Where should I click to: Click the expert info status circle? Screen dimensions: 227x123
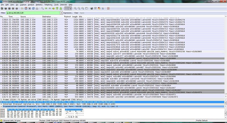click(x=1, y=120)
